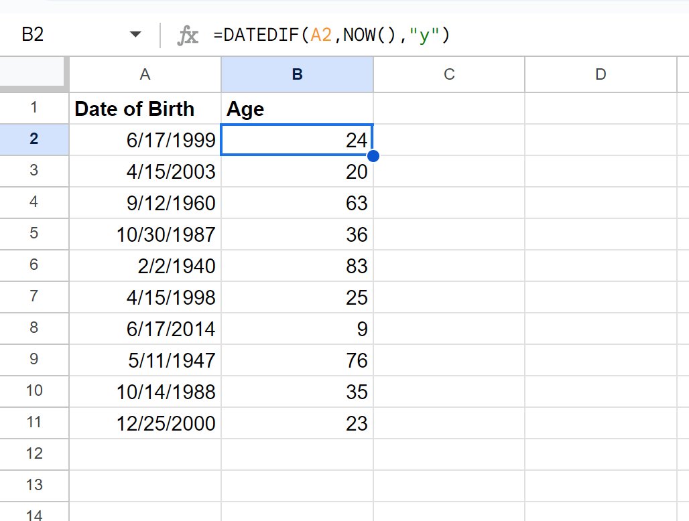Click the age cell showing 20
689x521 pixels.
(297, 171)
